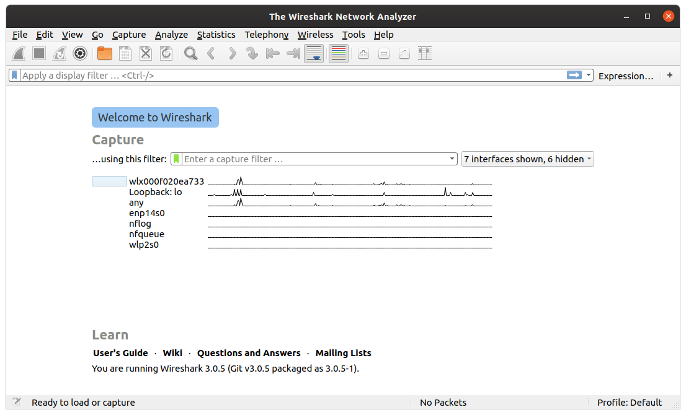Click the Resize Columns toolbar icon
This screenshot has width=686, height=415.
(425, 53)
